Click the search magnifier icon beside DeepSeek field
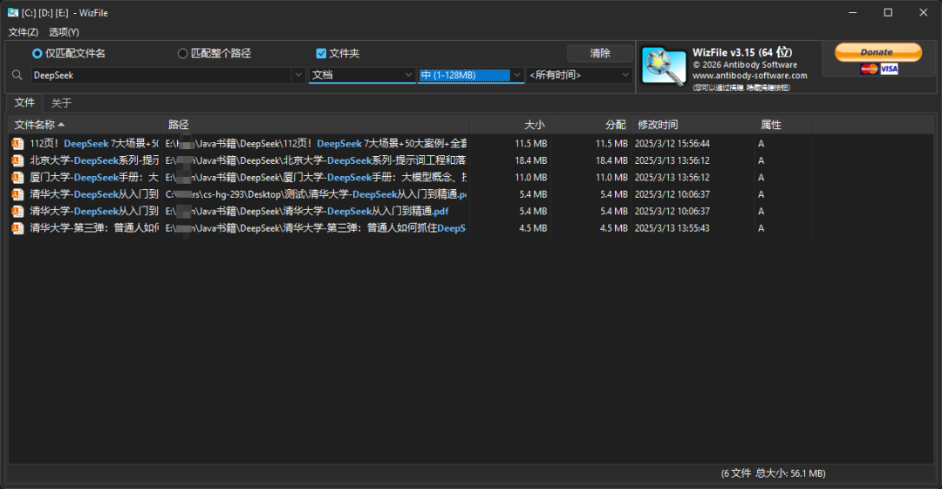This screenshot has height=489, width=942. (17, 75)
